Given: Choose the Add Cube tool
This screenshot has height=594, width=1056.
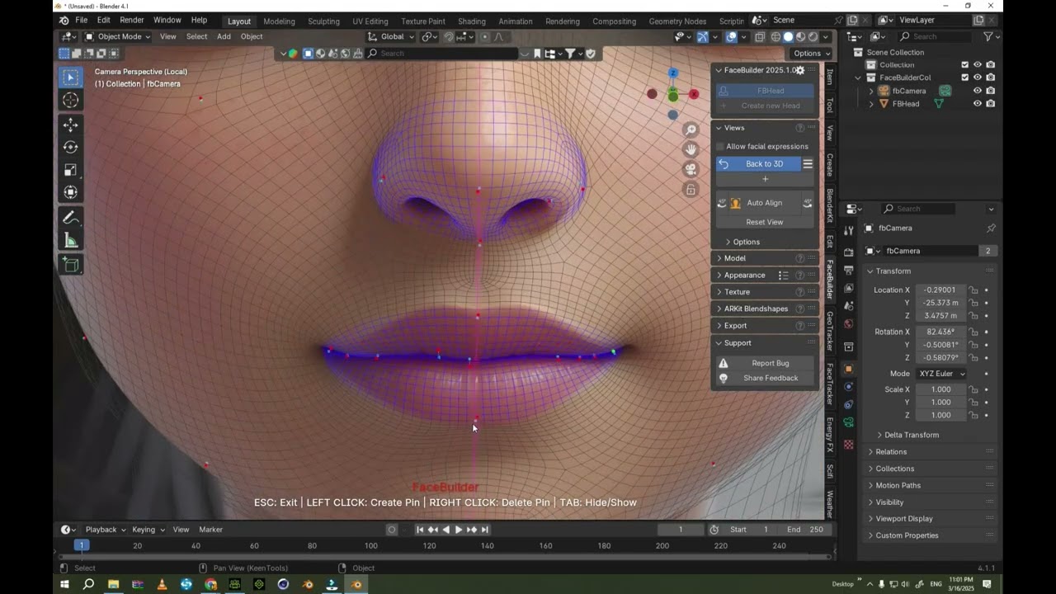Looking at the screenshot, I should 70,265.
